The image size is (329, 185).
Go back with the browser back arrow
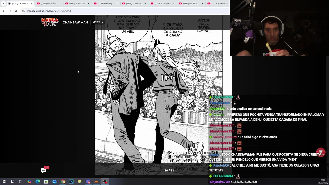tap(4, 11)
